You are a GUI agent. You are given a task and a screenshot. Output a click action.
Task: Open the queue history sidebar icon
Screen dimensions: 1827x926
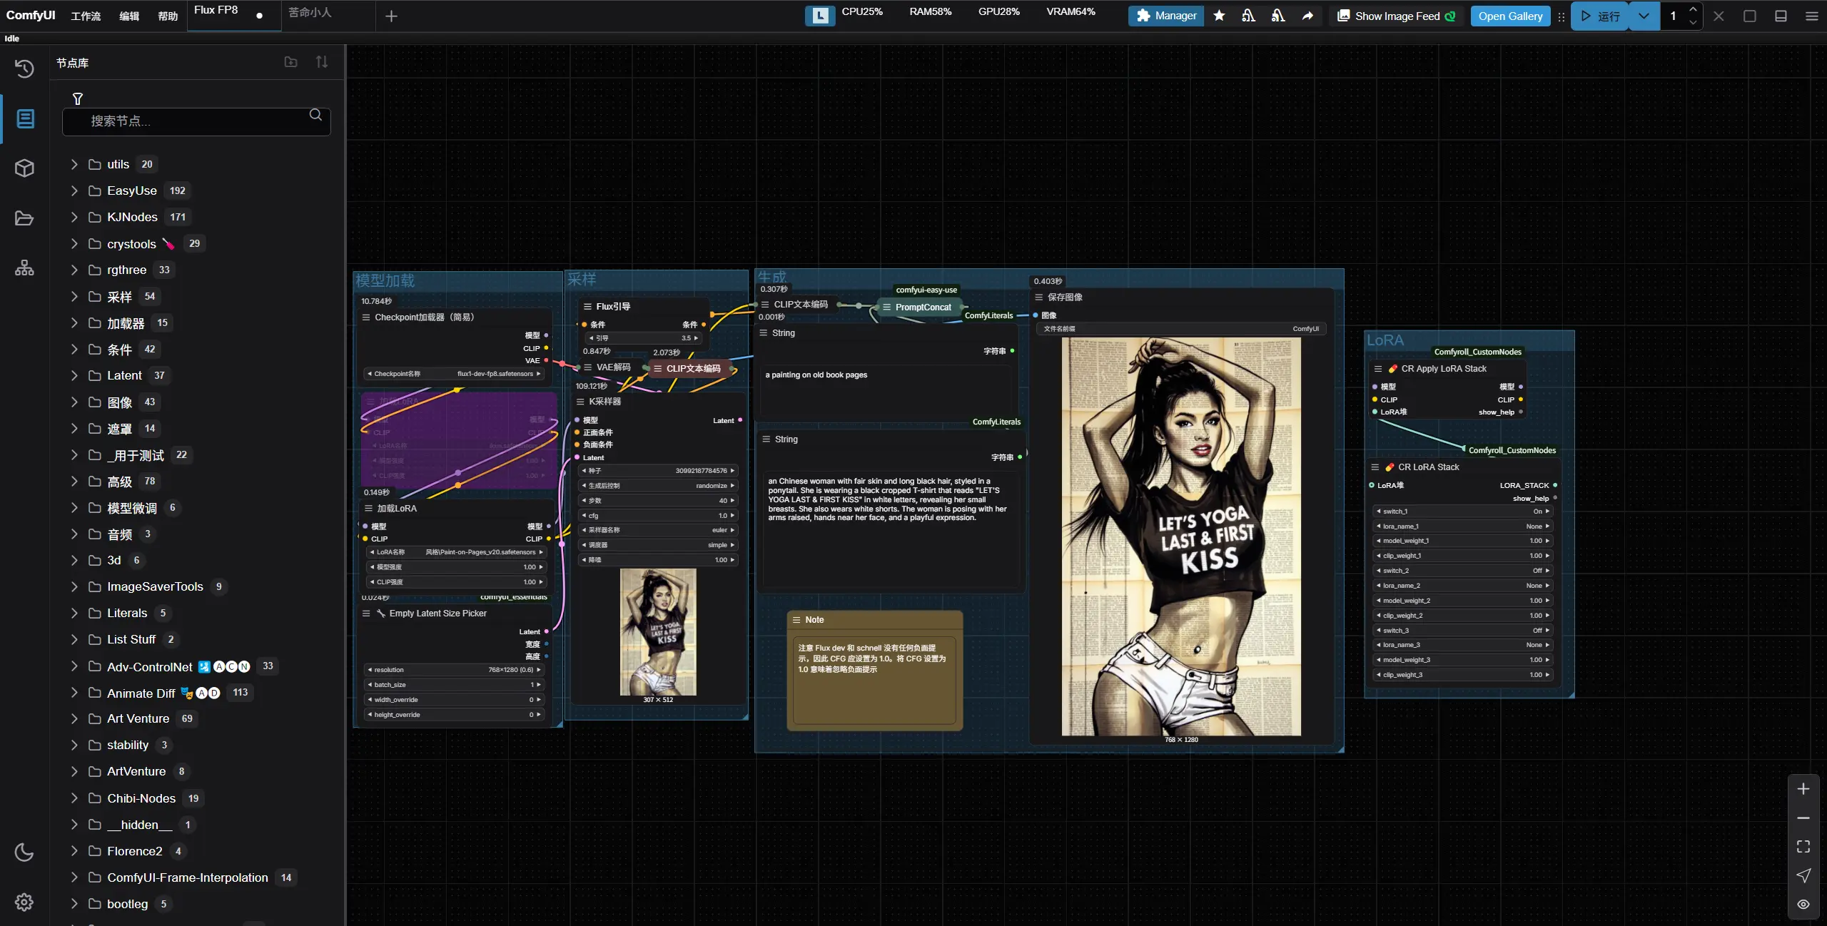point(24,68)
